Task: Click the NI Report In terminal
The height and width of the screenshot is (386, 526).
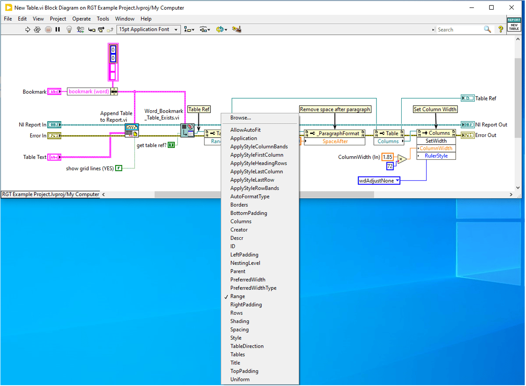Action: (54, 125)
